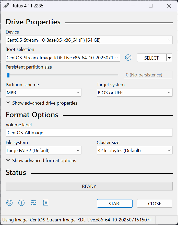Open the Device dropdown

tap(89, 40)
